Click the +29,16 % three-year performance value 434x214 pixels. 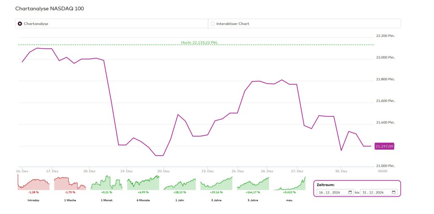coord(216,192)
